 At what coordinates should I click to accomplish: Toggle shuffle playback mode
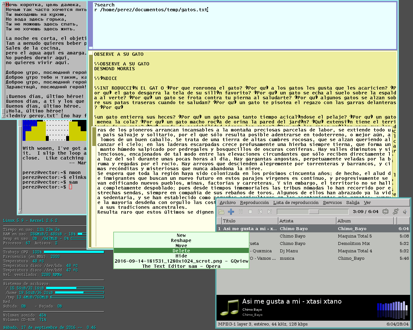[396, 212]
